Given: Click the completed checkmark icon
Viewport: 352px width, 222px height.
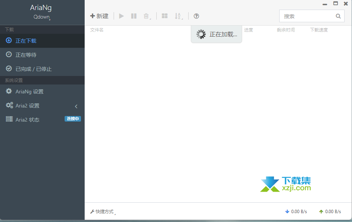Looking at the screenshot, I should coord(9,69).
